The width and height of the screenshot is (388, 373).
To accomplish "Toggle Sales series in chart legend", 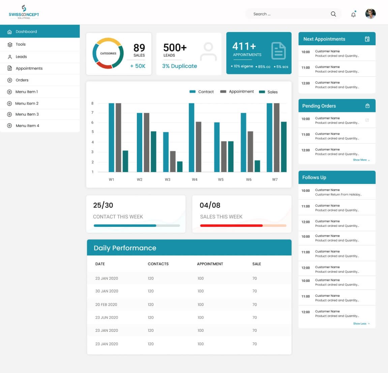I will tap(268, 92).
